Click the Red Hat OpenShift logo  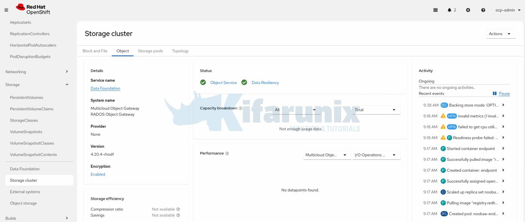[x=33, y=10]
